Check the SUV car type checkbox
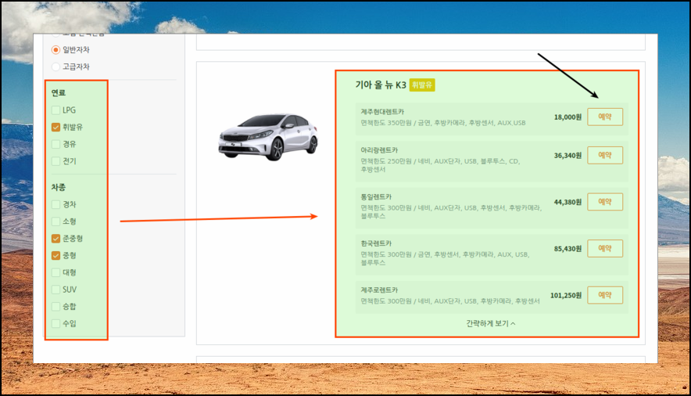Viewport: 691px width, 396px height. point(55,290)
